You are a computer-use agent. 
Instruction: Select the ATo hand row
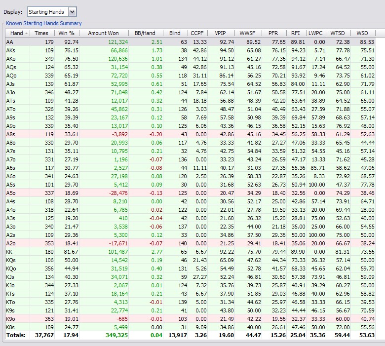coord(191,109)
